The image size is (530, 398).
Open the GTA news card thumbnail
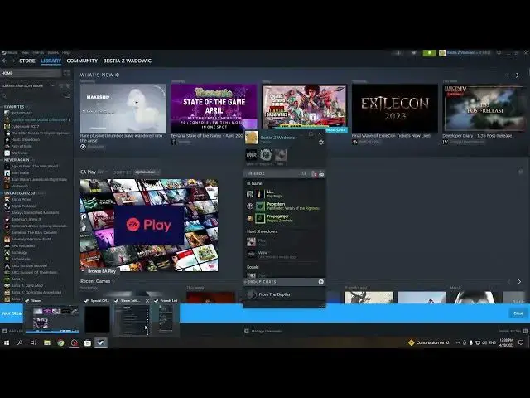(x=304, y=107)
